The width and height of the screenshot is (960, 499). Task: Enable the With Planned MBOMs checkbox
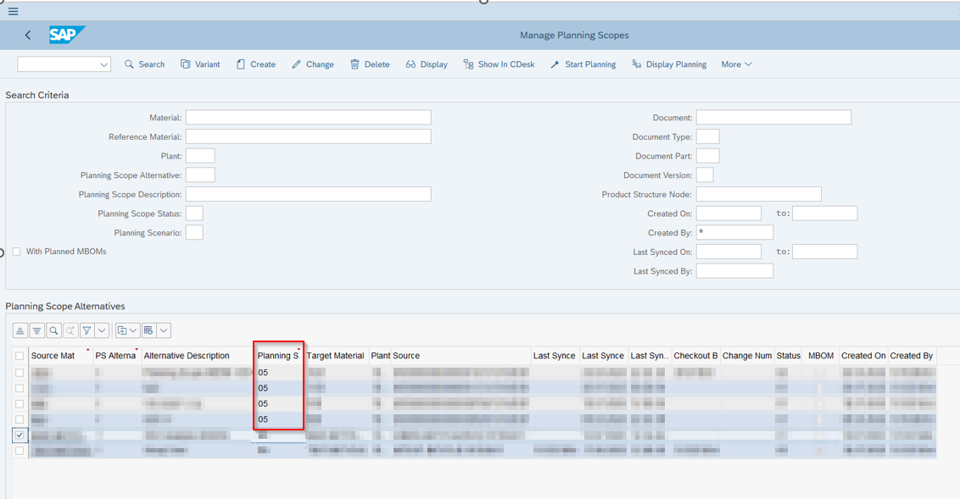point(16,252)
